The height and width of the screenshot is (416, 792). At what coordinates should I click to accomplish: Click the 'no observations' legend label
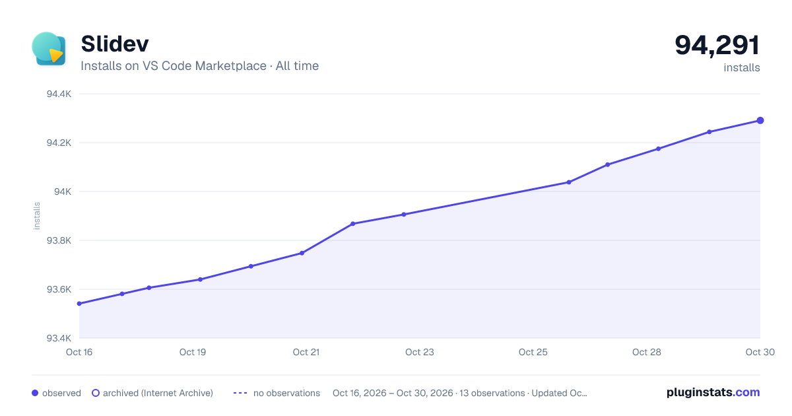coord(286,393)
